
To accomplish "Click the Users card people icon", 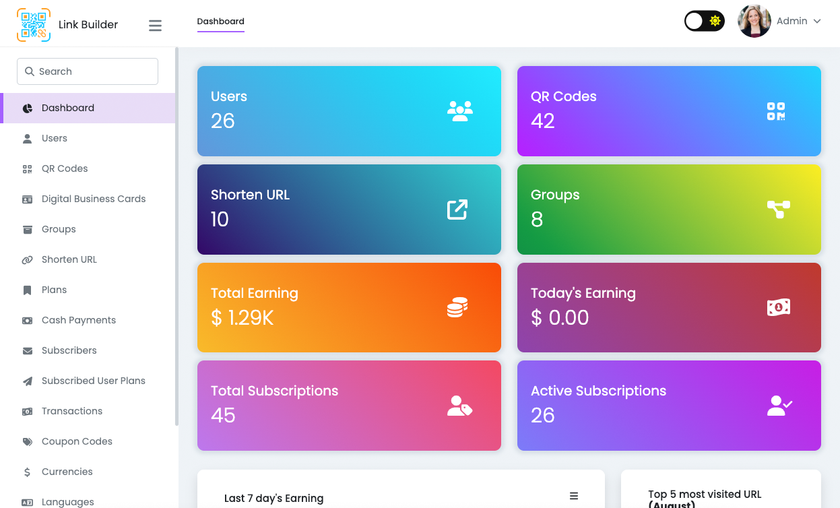I will pyautogui.click(x=459, y=111).
